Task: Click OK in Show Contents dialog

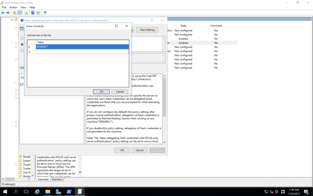Action: pyautogui.click(x=101, y=92)
